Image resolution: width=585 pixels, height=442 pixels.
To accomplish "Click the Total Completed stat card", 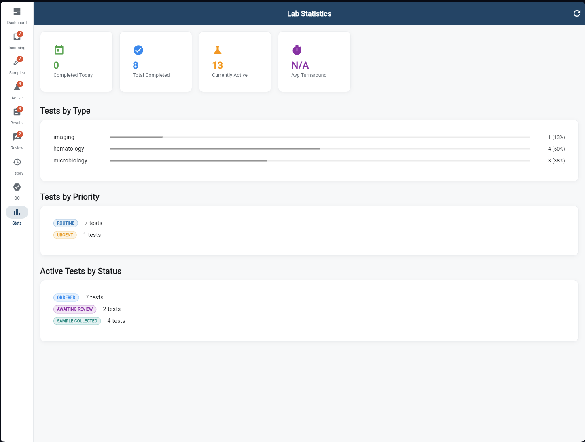I will pyautogui.click(x=155, y=61).
